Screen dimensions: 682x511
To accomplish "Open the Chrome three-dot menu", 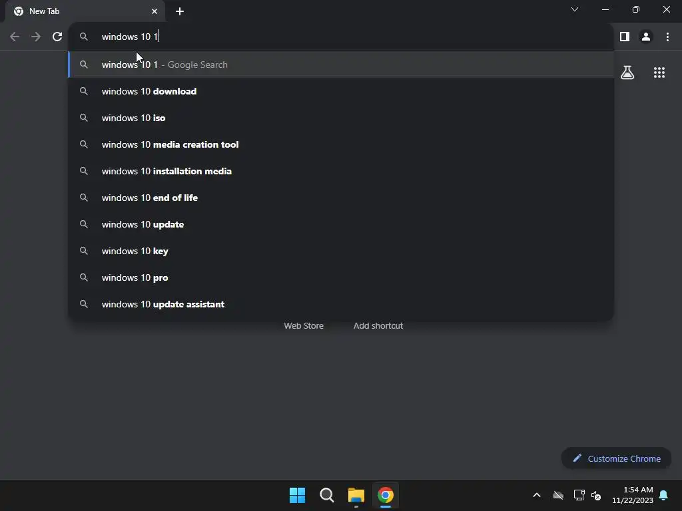I will tap(667, 37).
